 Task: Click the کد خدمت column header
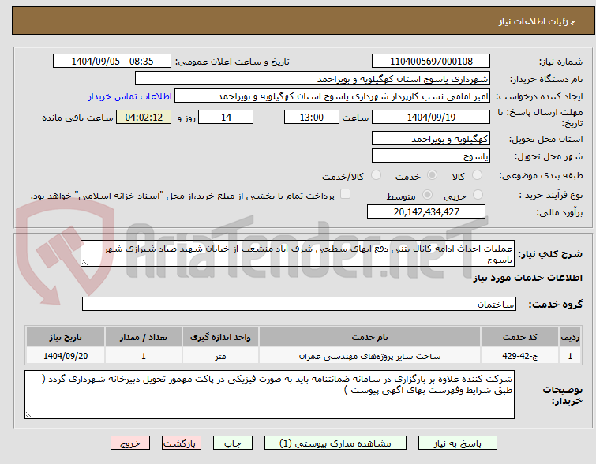click(x=519, y=337)
